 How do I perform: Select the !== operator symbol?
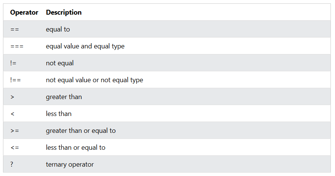(x=15, y=80)
